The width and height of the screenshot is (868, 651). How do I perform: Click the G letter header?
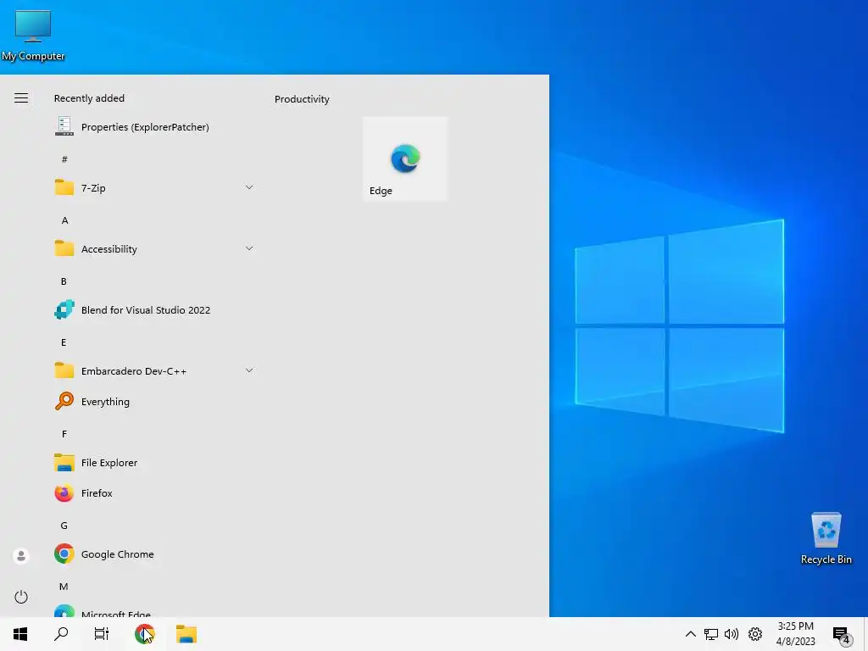tap(64, 526)
